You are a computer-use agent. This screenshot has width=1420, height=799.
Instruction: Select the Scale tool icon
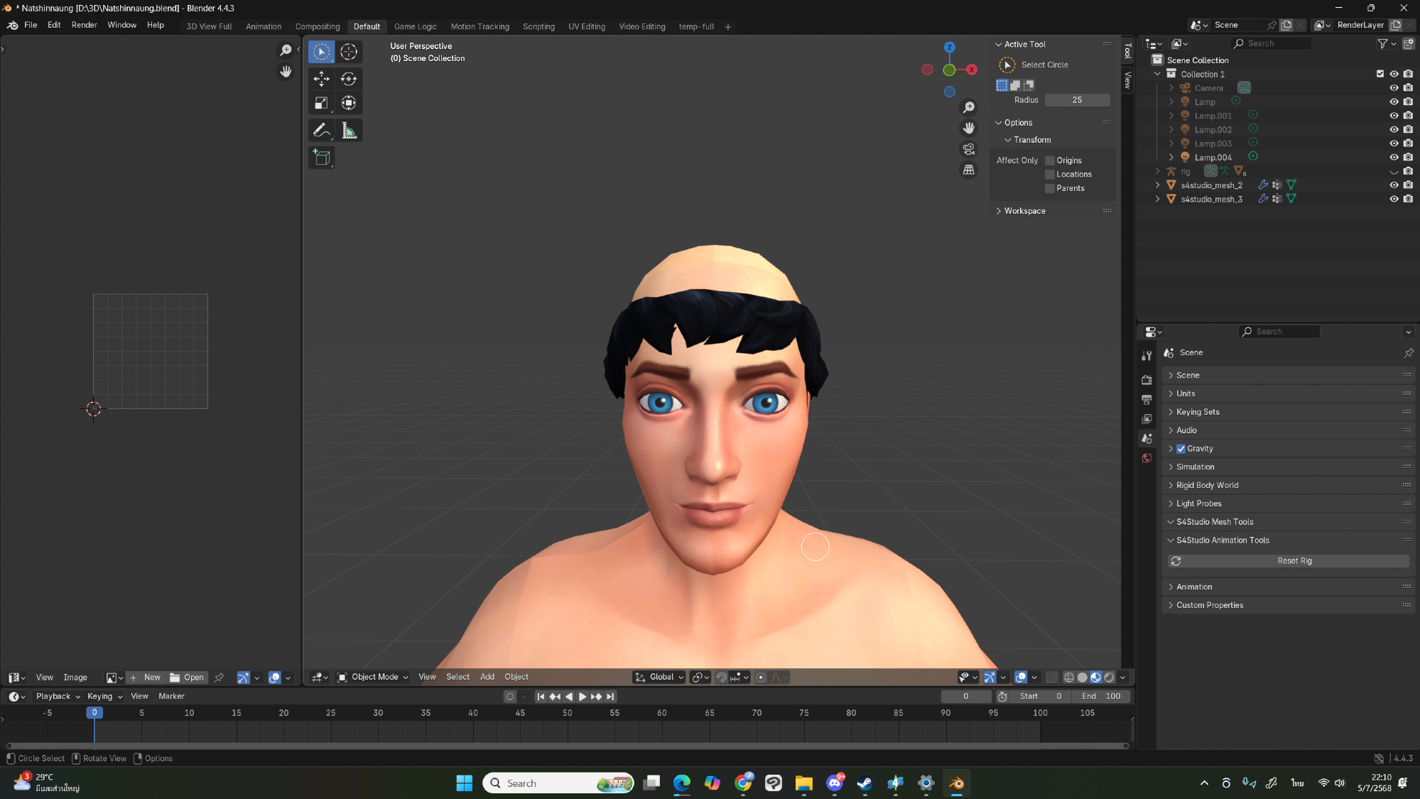[x=321, y=104]
